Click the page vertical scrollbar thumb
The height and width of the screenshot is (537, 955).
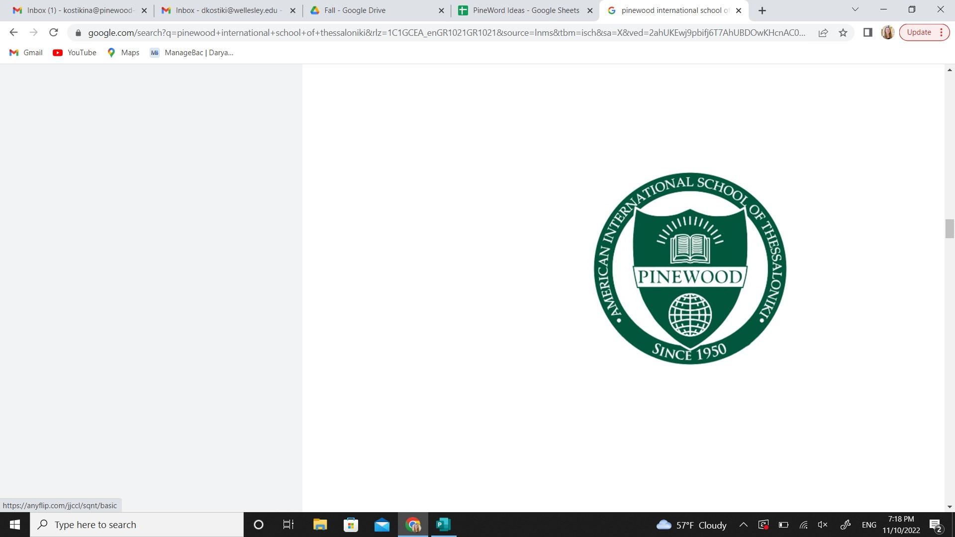point(949,228)
